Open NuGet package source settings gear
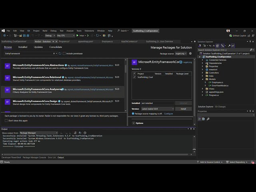 click(x=190, y=54)
